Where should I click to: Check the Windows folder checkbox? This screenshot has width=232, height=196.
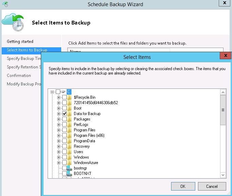click(x=65, y=157)
